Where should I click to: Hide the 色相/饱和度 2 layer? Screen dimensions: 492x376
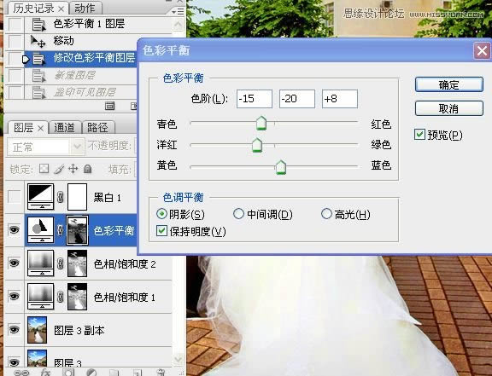point(15,263)
